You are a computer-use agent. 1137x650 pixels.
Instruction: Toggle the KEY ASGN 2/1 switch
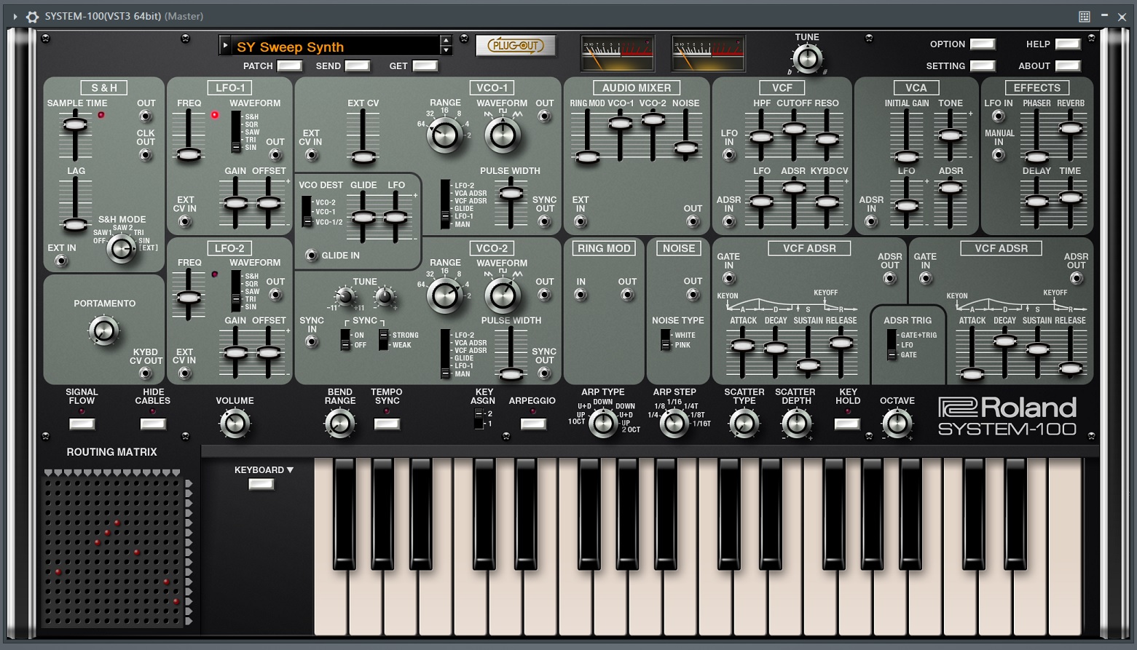pyautogui.click(x=479, y=419)
